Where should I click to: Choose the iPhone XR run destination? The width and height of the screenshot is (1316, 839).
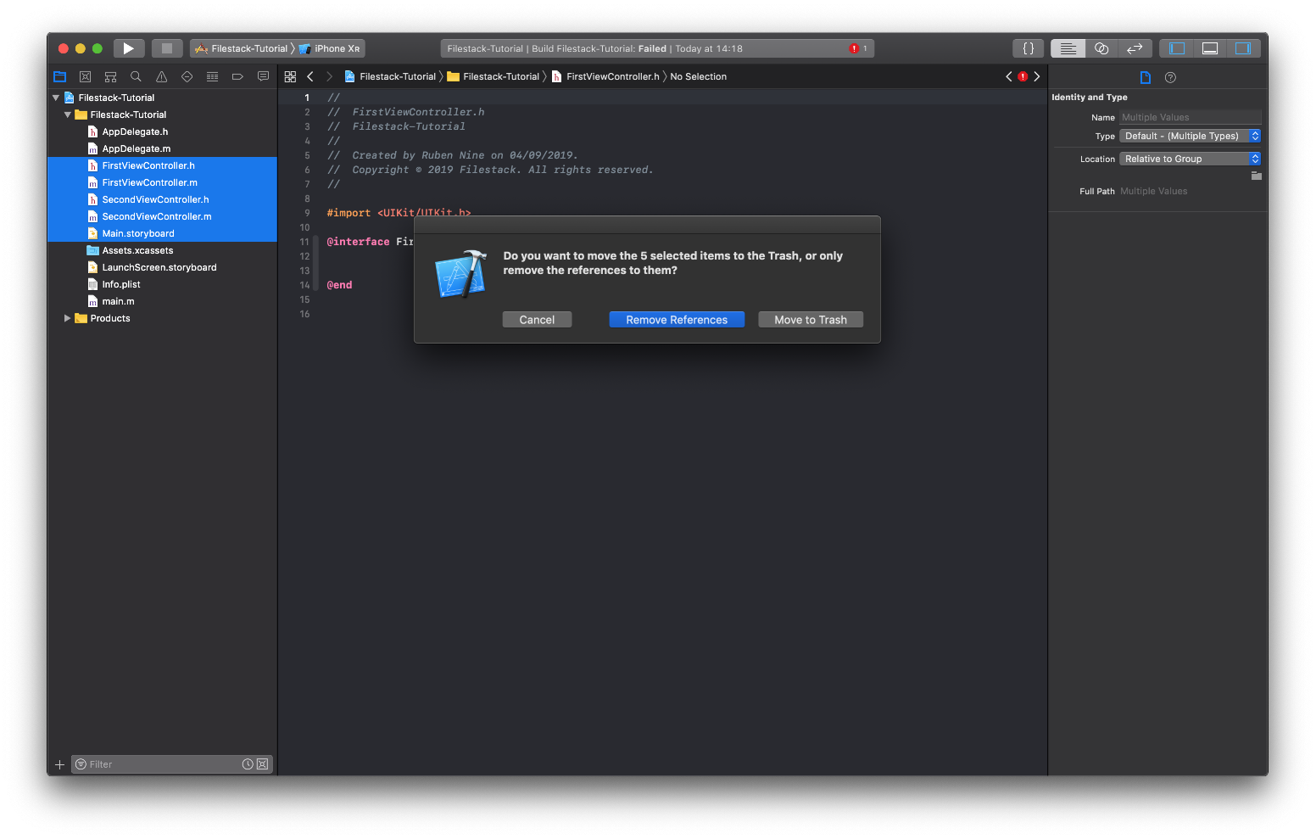pos(331,48)
